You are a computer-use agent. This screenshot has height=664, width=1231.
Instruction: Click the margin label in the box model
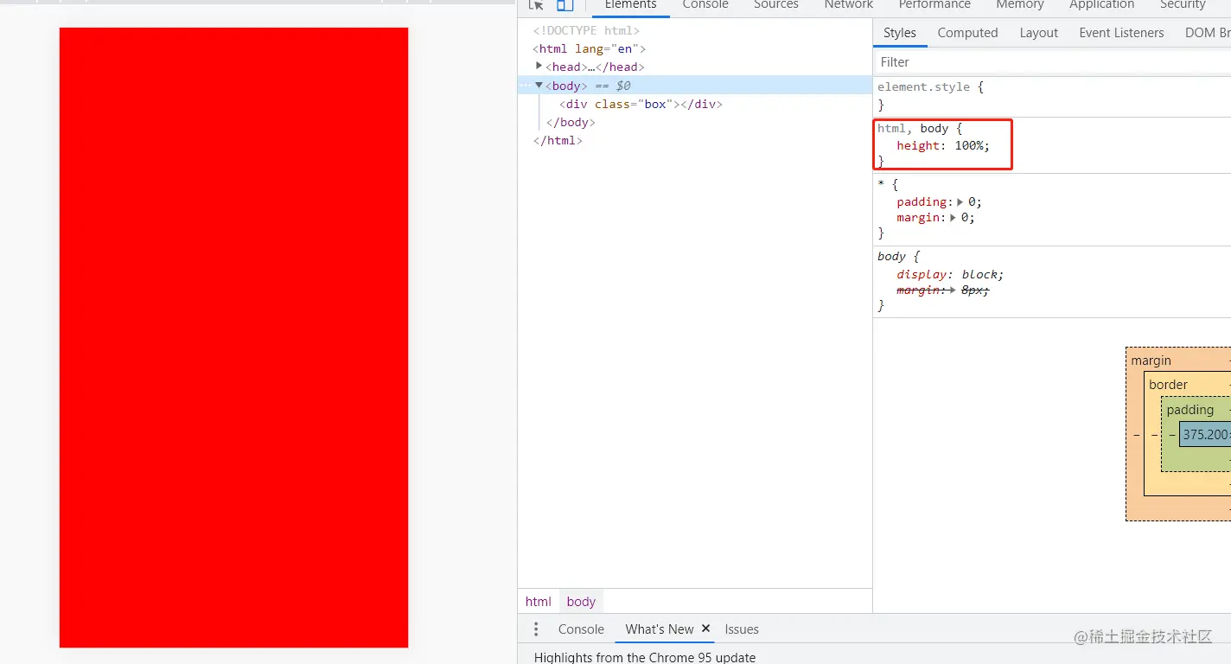pyautogui.click(x=1151, y=361)
